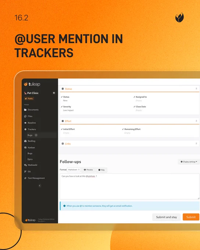Click the Kanban icon in sidebar
Screen dimensions: 200x250
point(25,147)
